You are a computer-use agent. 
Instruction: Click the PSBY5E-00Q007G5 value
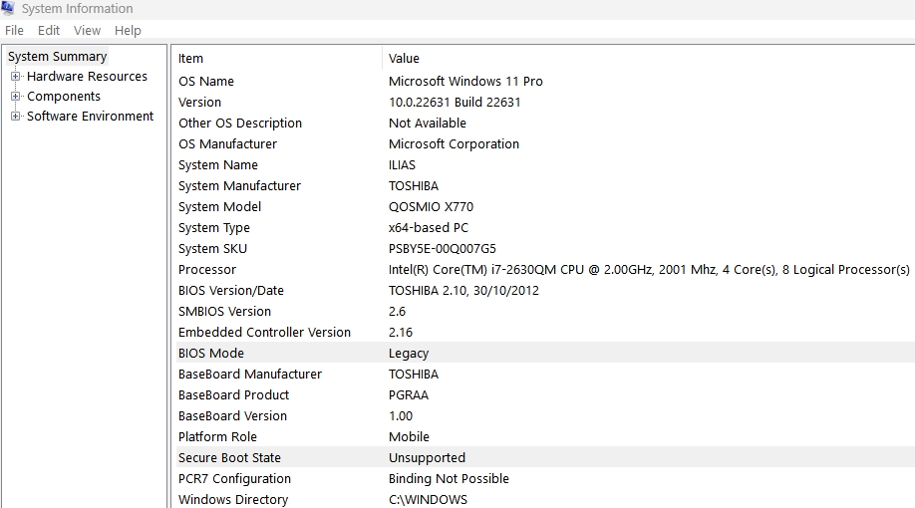[x=443, y=249]
